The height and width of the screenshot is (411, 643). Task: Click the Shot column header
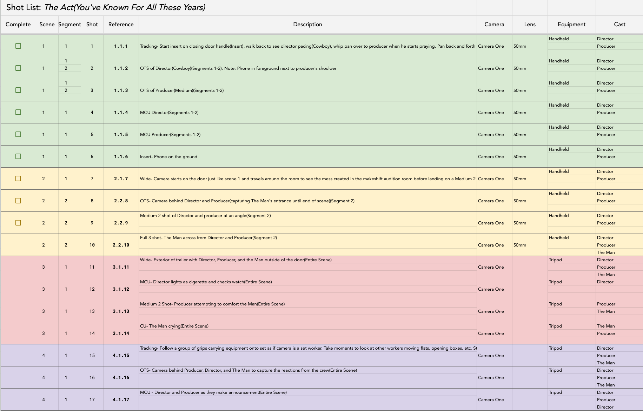(92, 24)
